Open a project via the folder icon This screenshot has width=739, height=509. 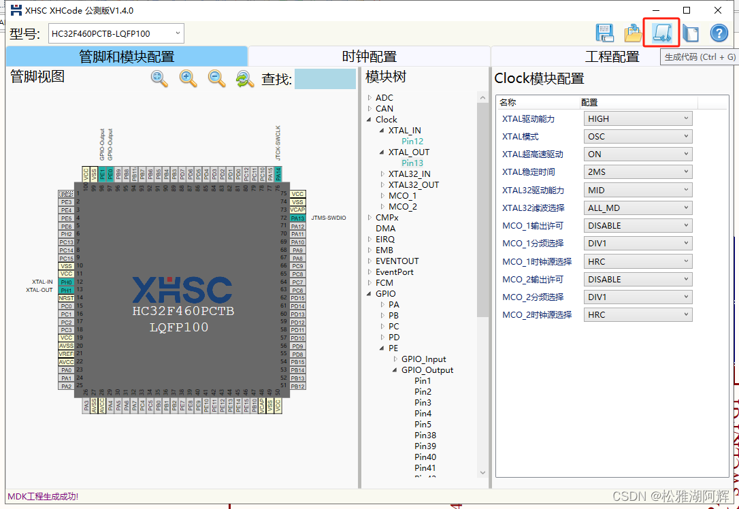click(633, 33)
